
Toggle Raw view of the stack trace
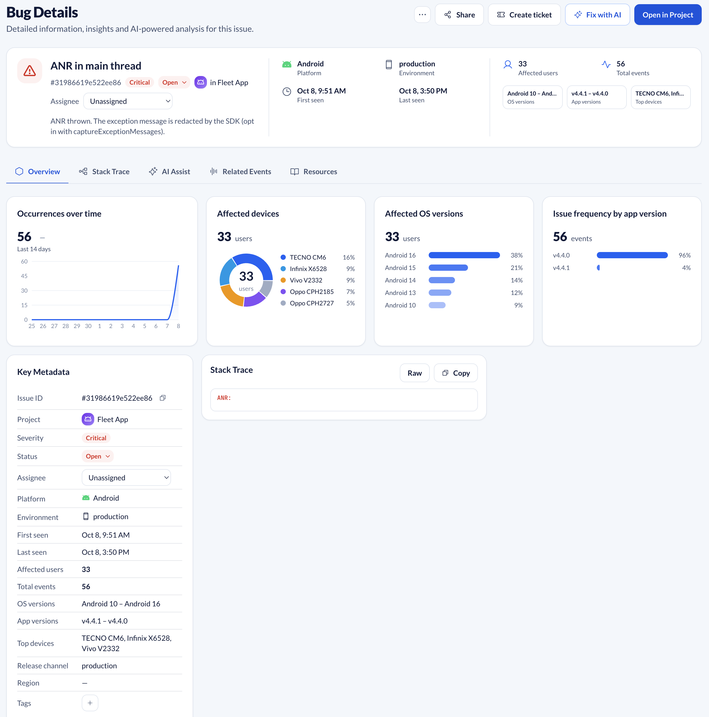(x=414, y=373)
